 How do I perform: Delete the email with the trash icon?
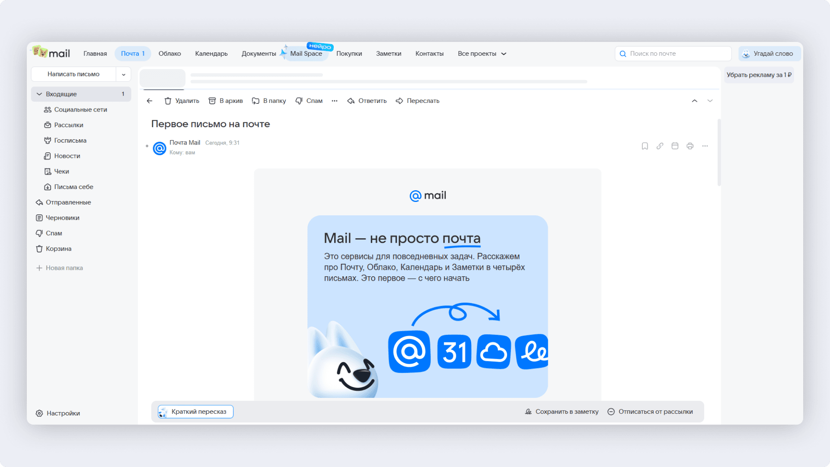182,101
